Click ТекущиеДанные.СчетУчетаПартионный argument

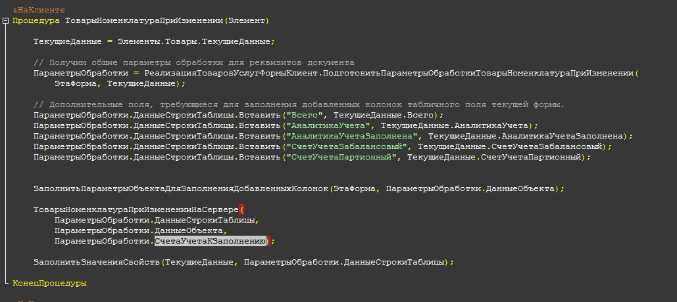tap(494, 158)
